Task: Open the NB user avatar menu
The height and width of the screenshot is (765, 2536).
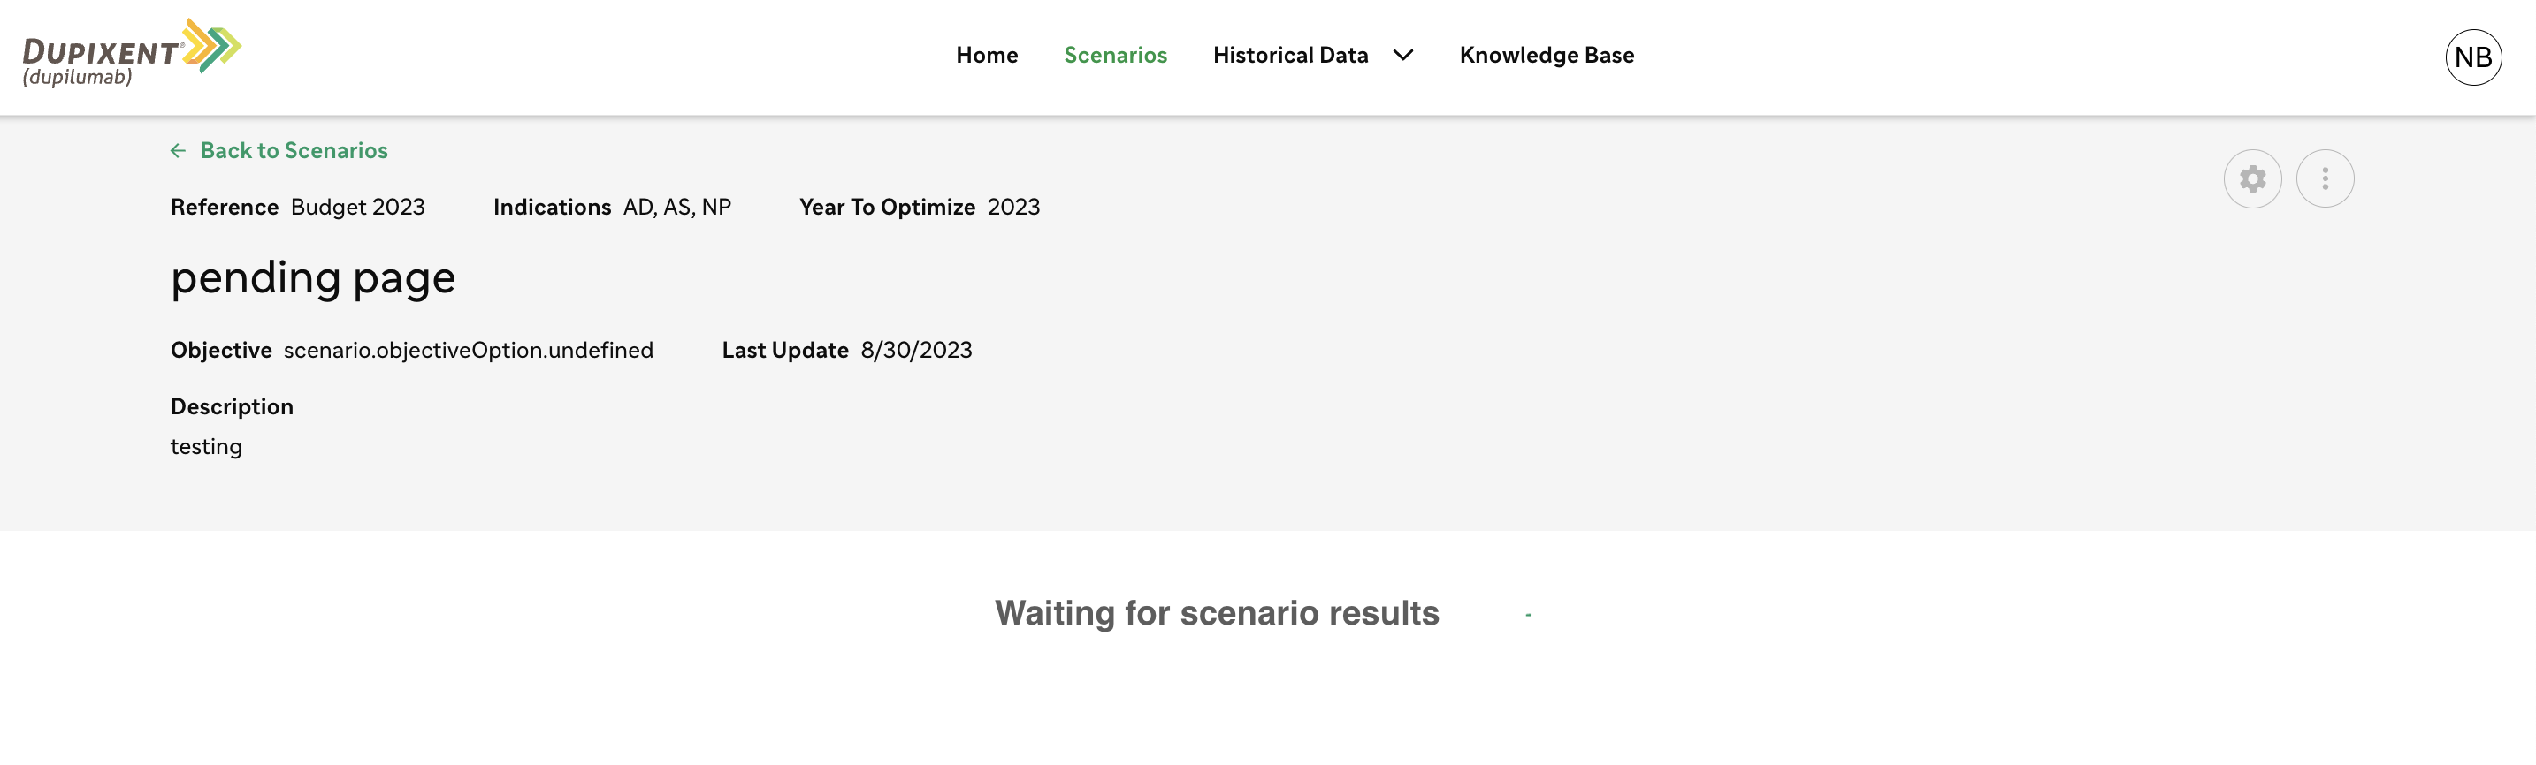Action: coord(2473,57)
